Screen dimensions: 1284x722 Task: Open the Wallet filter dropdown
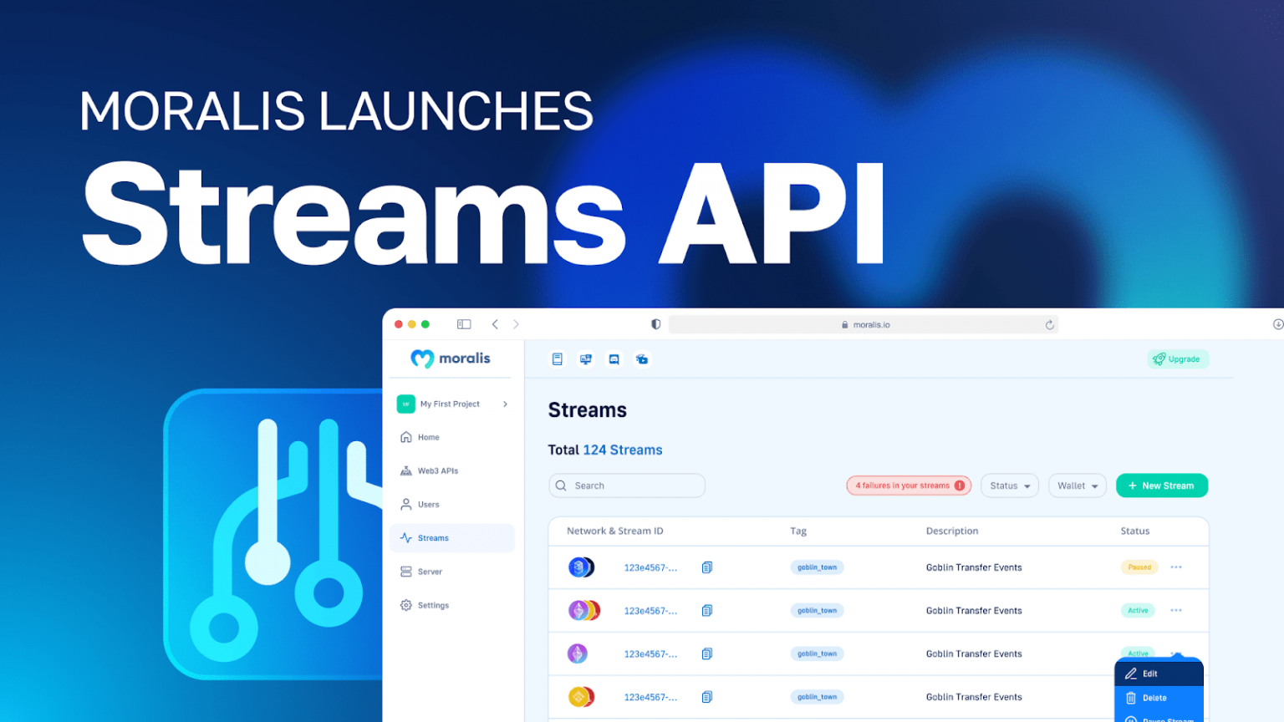click(1077, 485)
